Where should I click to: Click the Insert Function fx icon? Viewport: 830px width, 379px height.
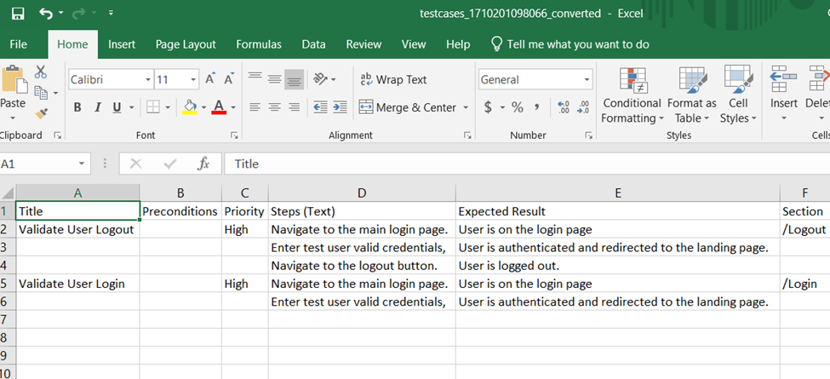click(203, 164)
